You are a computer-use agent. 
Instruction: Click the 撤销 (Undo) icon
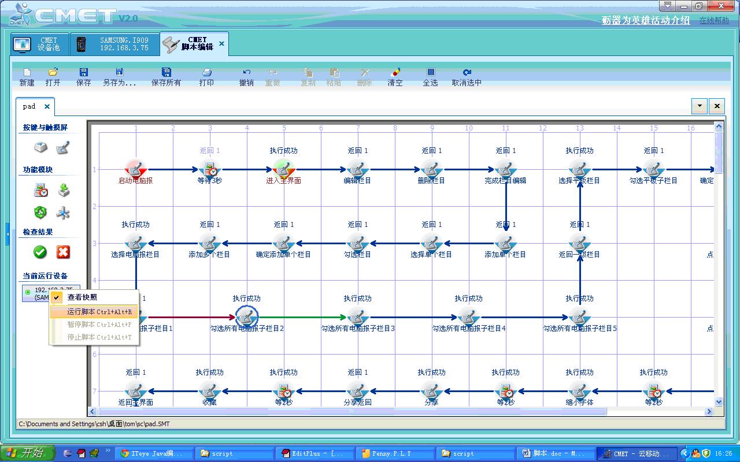pyautogui.click(x=247, y=72)
